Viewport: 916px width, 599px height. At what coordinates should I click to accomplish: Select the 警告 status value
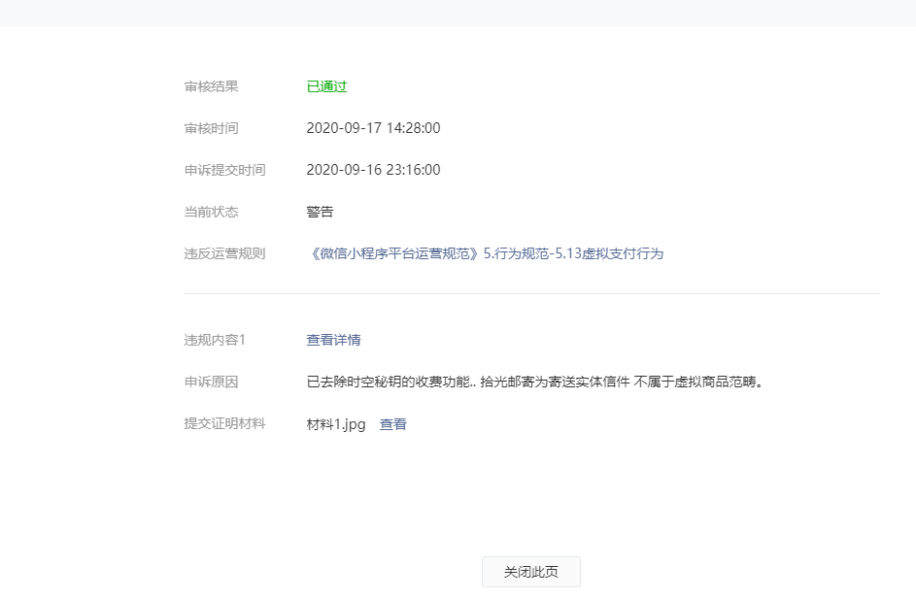320,212
